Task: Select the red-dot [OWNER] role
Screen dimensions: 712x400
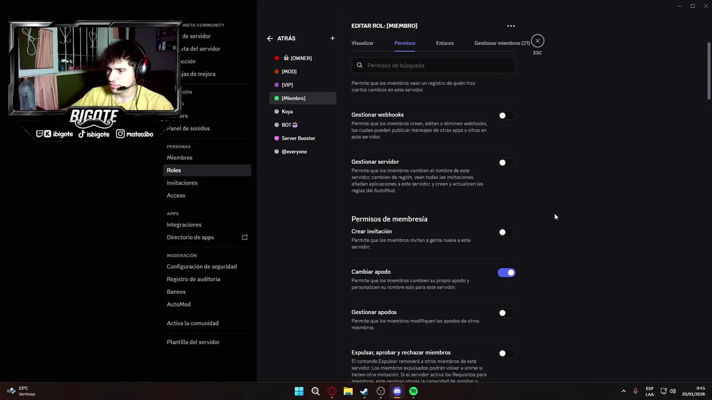Action: point(303,58)
